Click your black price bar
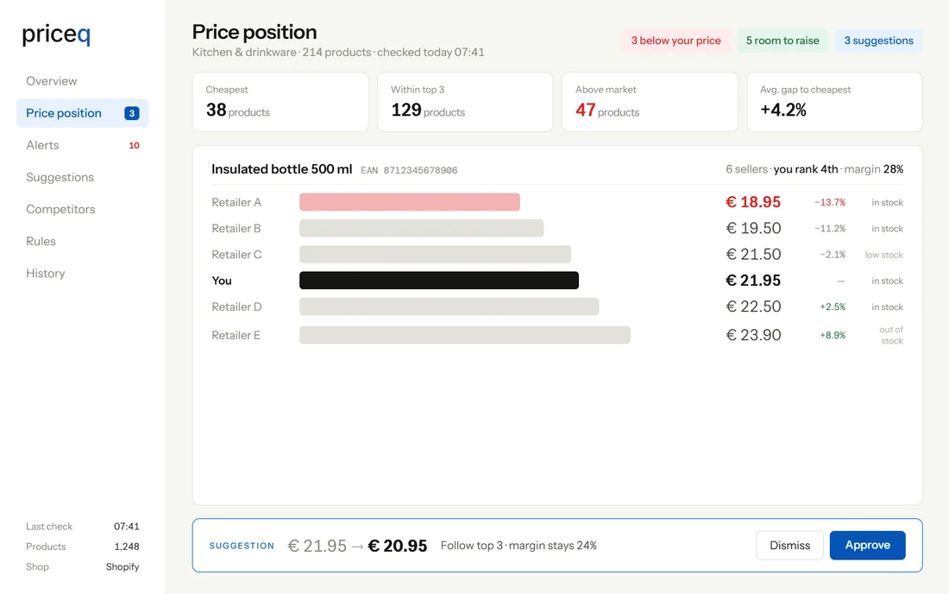Image resolution: width=949 pixels, height=594 pixels. pyautogui.click(x=439, y=281)
